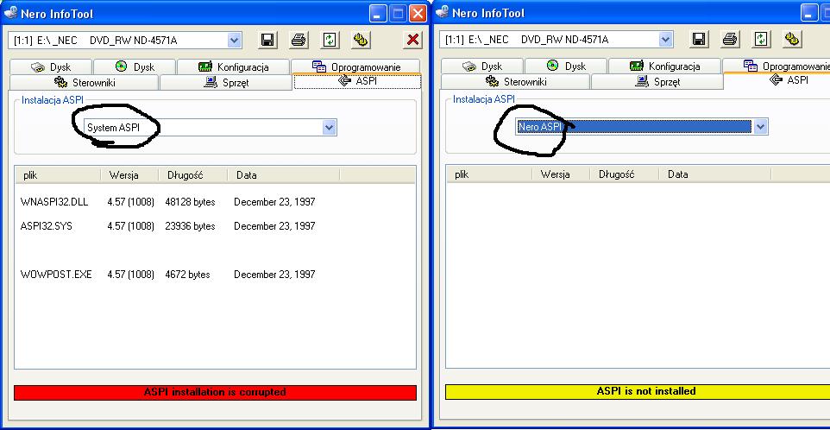The height and width of the screenshot is (430, 830).
Task: Click the red X exit icon in left toolbar
Action: point(413,40)
